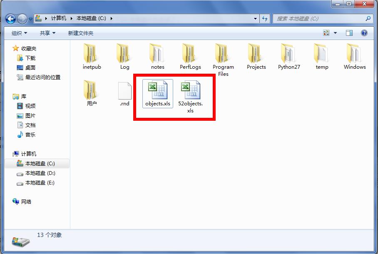Viewport: 378px width, 254px height.
Task: Select 本地磁盘 (E:) in the navigation pane
Action: tap(40, 183)
